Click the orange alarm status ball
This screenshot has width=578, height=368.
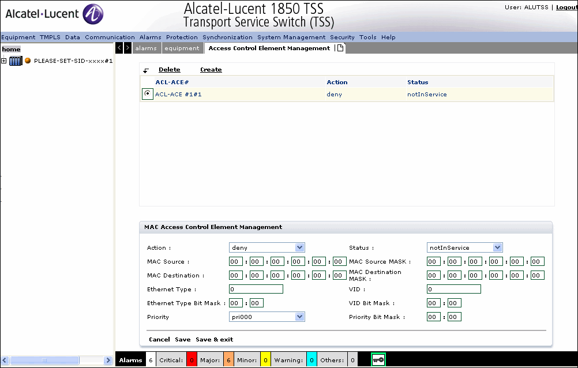point(28,61)
